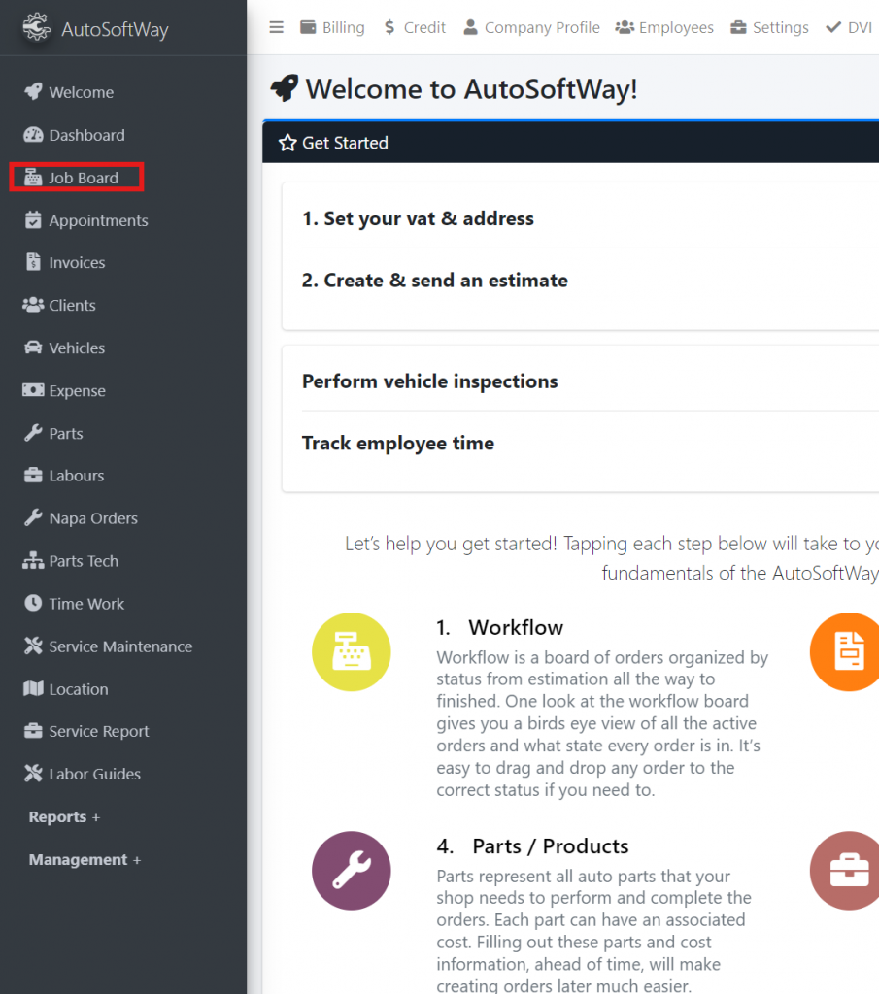The height and width of the screenshot is (994, 879).
Task: Click the Welcome to AutoSoftWay! page title
Action: point(471,88)
